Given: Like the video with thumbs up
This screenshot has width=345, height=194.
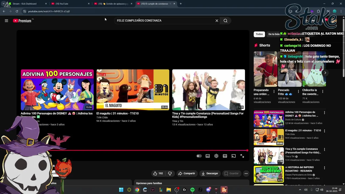Looking at the screenshot, I should [158, 174].
